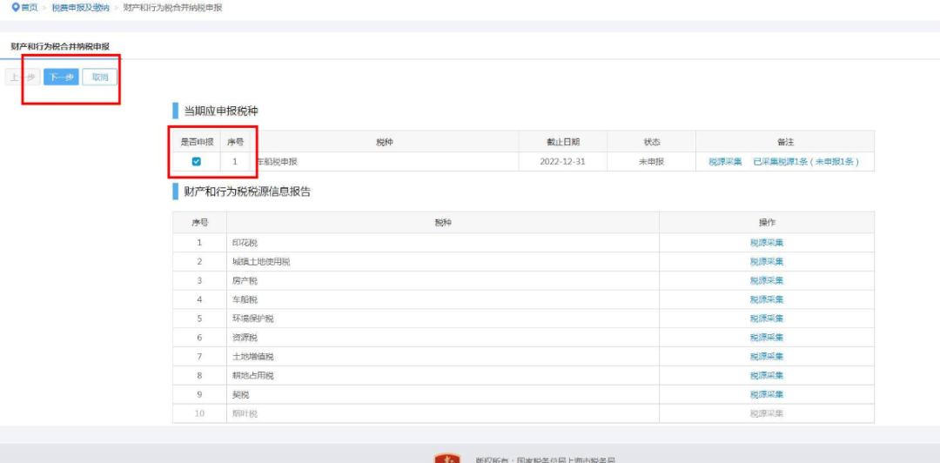940x463 pixels.
Task: Open 税源采集 for 印花税
Action: coord(767,243)
